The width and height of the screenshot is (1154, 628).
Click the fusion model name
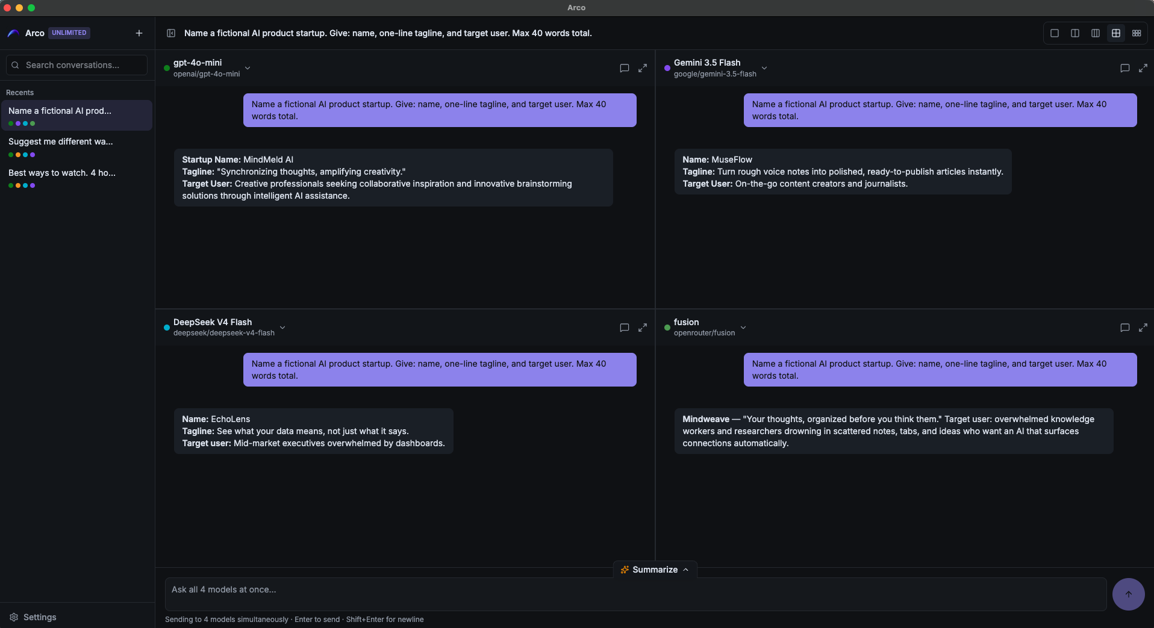pos(686,322)
